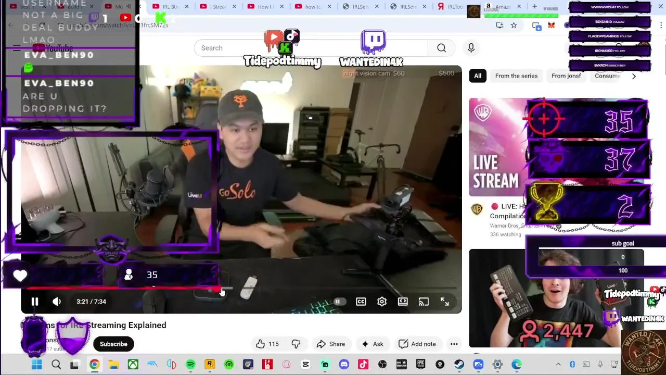Open the Bluetooth tray icon
Screen dimensions: 666x375
pos(572,365)
